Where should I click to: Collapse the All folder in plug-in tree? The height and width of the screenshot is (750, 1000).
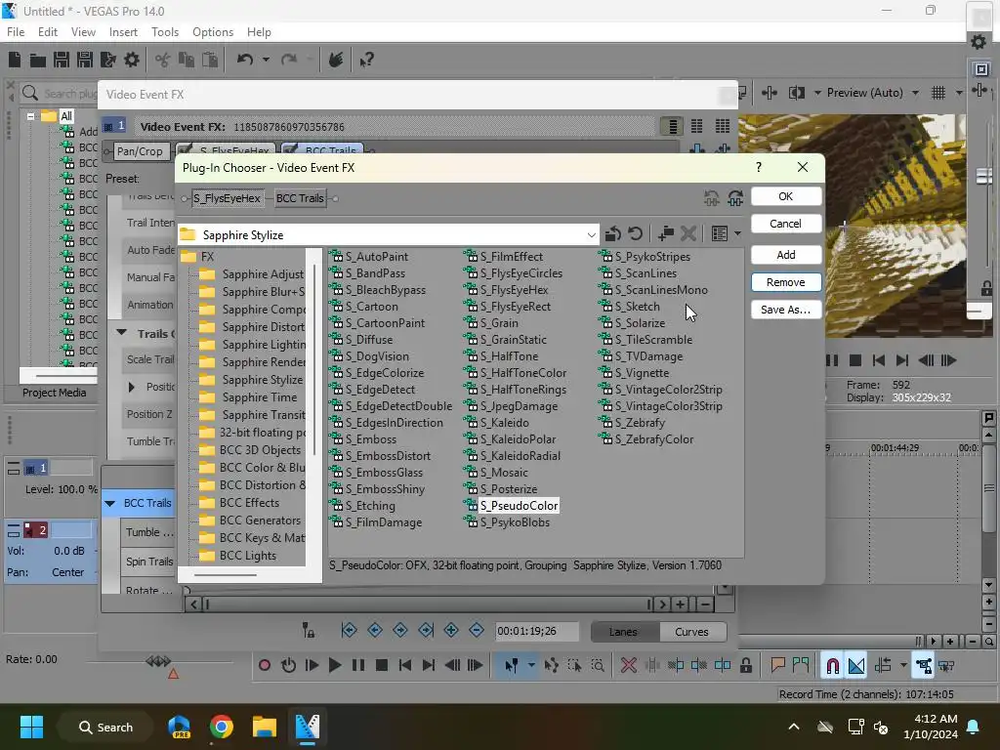tap(30, 117)
